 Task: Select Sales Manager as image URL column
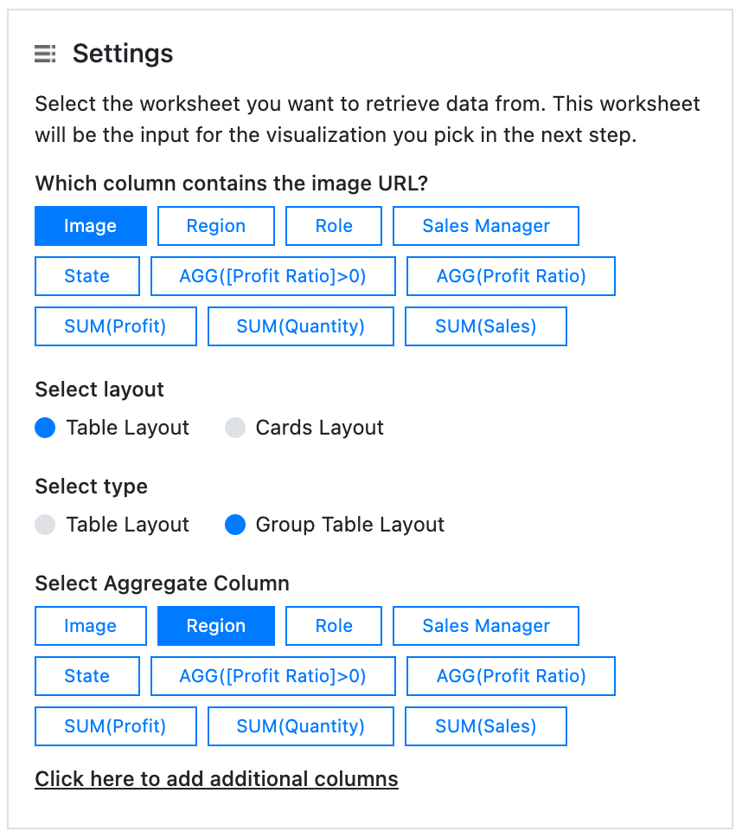point(485,226)
